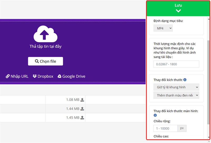Screen dimensions: 211x143
Task: Click the upload icon next to 1.08 MB
Action: click(82, 100)
